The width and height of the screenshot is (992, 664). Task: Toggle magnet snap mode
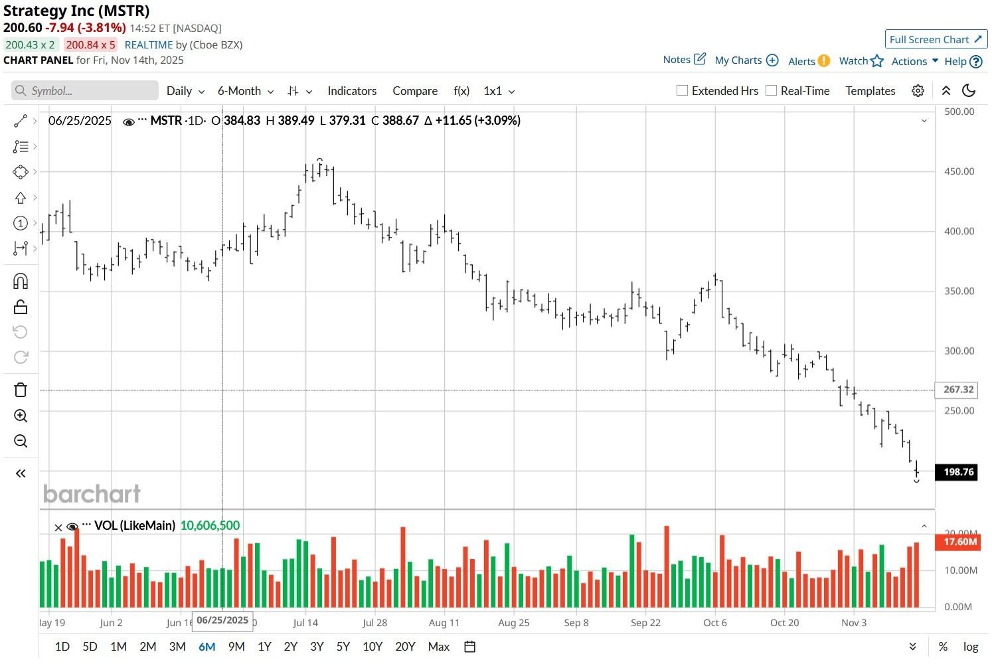[21, 281]
